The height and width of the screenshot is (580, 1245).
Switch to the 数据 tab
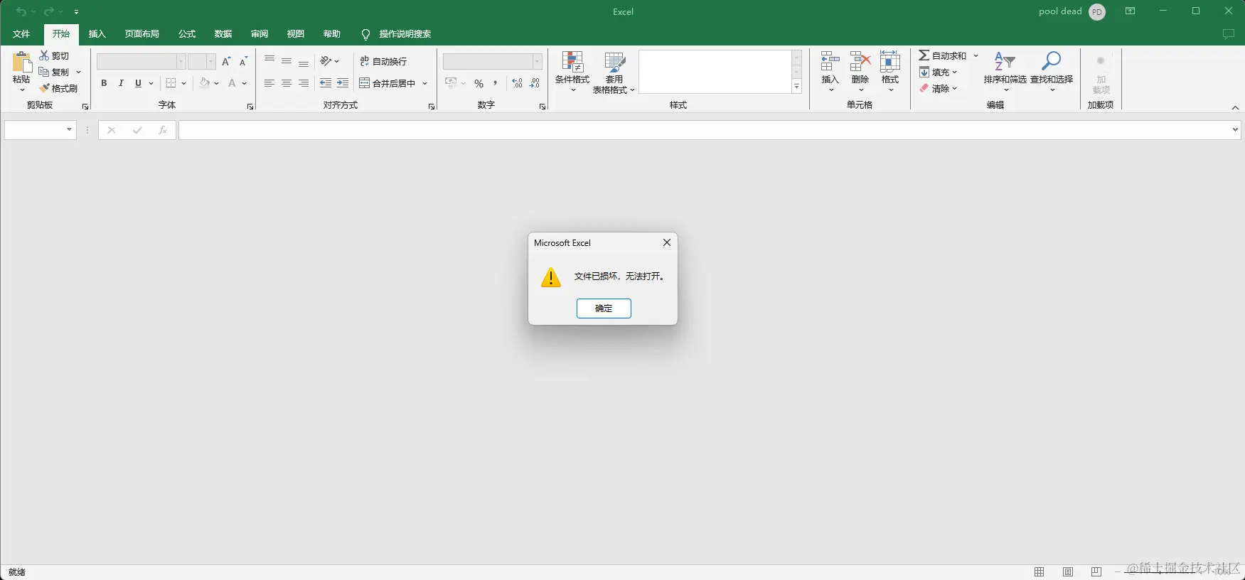click(x=223, y=34)
